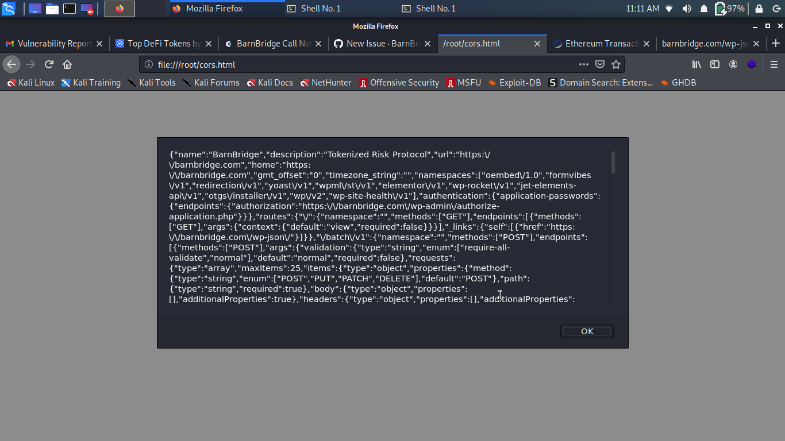Reload the current page
Screen dimensions: 785x441
(x=49, y=64)
